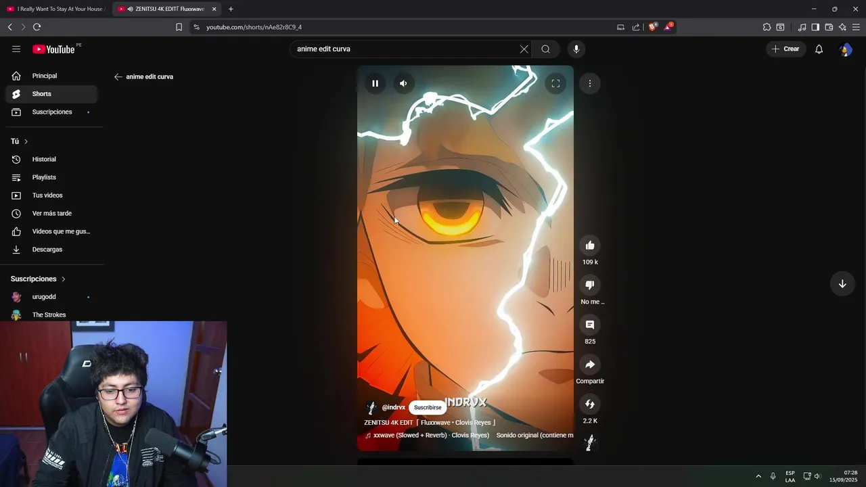Screen dimensions: 866x487
Task: Open the Crear create menu
Action: point(785,49)
